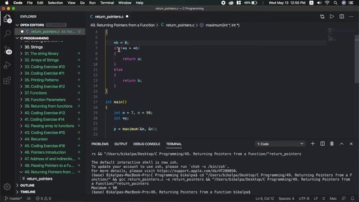Change end of line sequence LF

click(316, 198)
